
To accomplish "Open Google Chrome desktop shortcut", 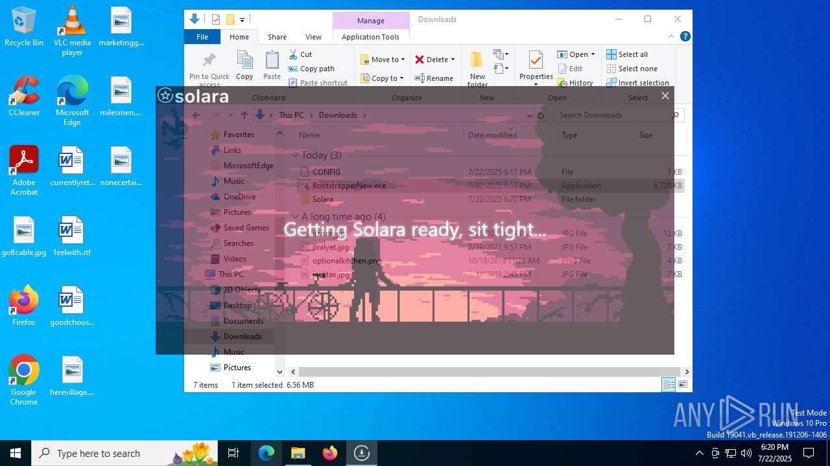I will [24, 381].
